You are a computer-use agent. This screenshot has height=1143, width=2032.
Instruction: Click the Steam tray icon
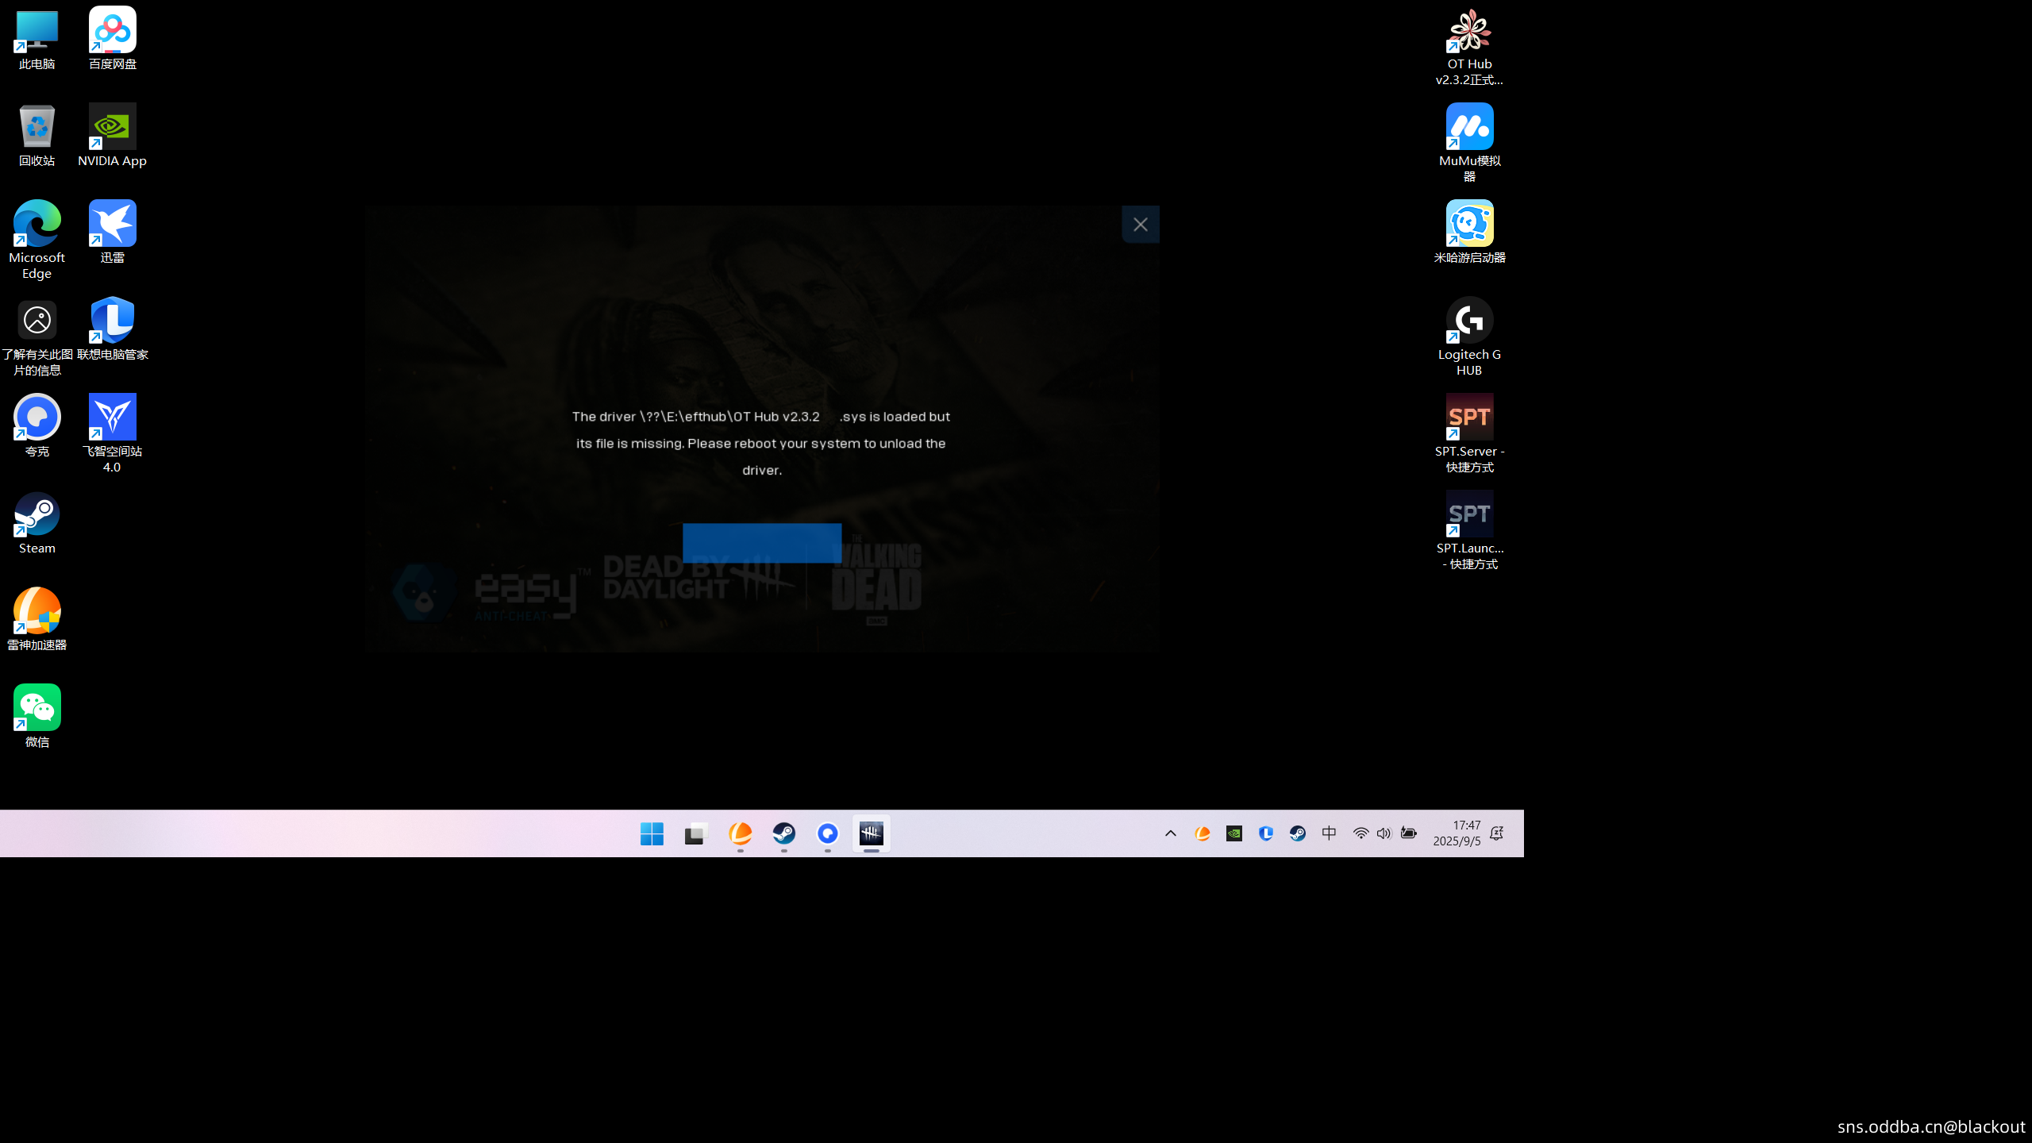pyautogui.click(x=1298, y=833)
